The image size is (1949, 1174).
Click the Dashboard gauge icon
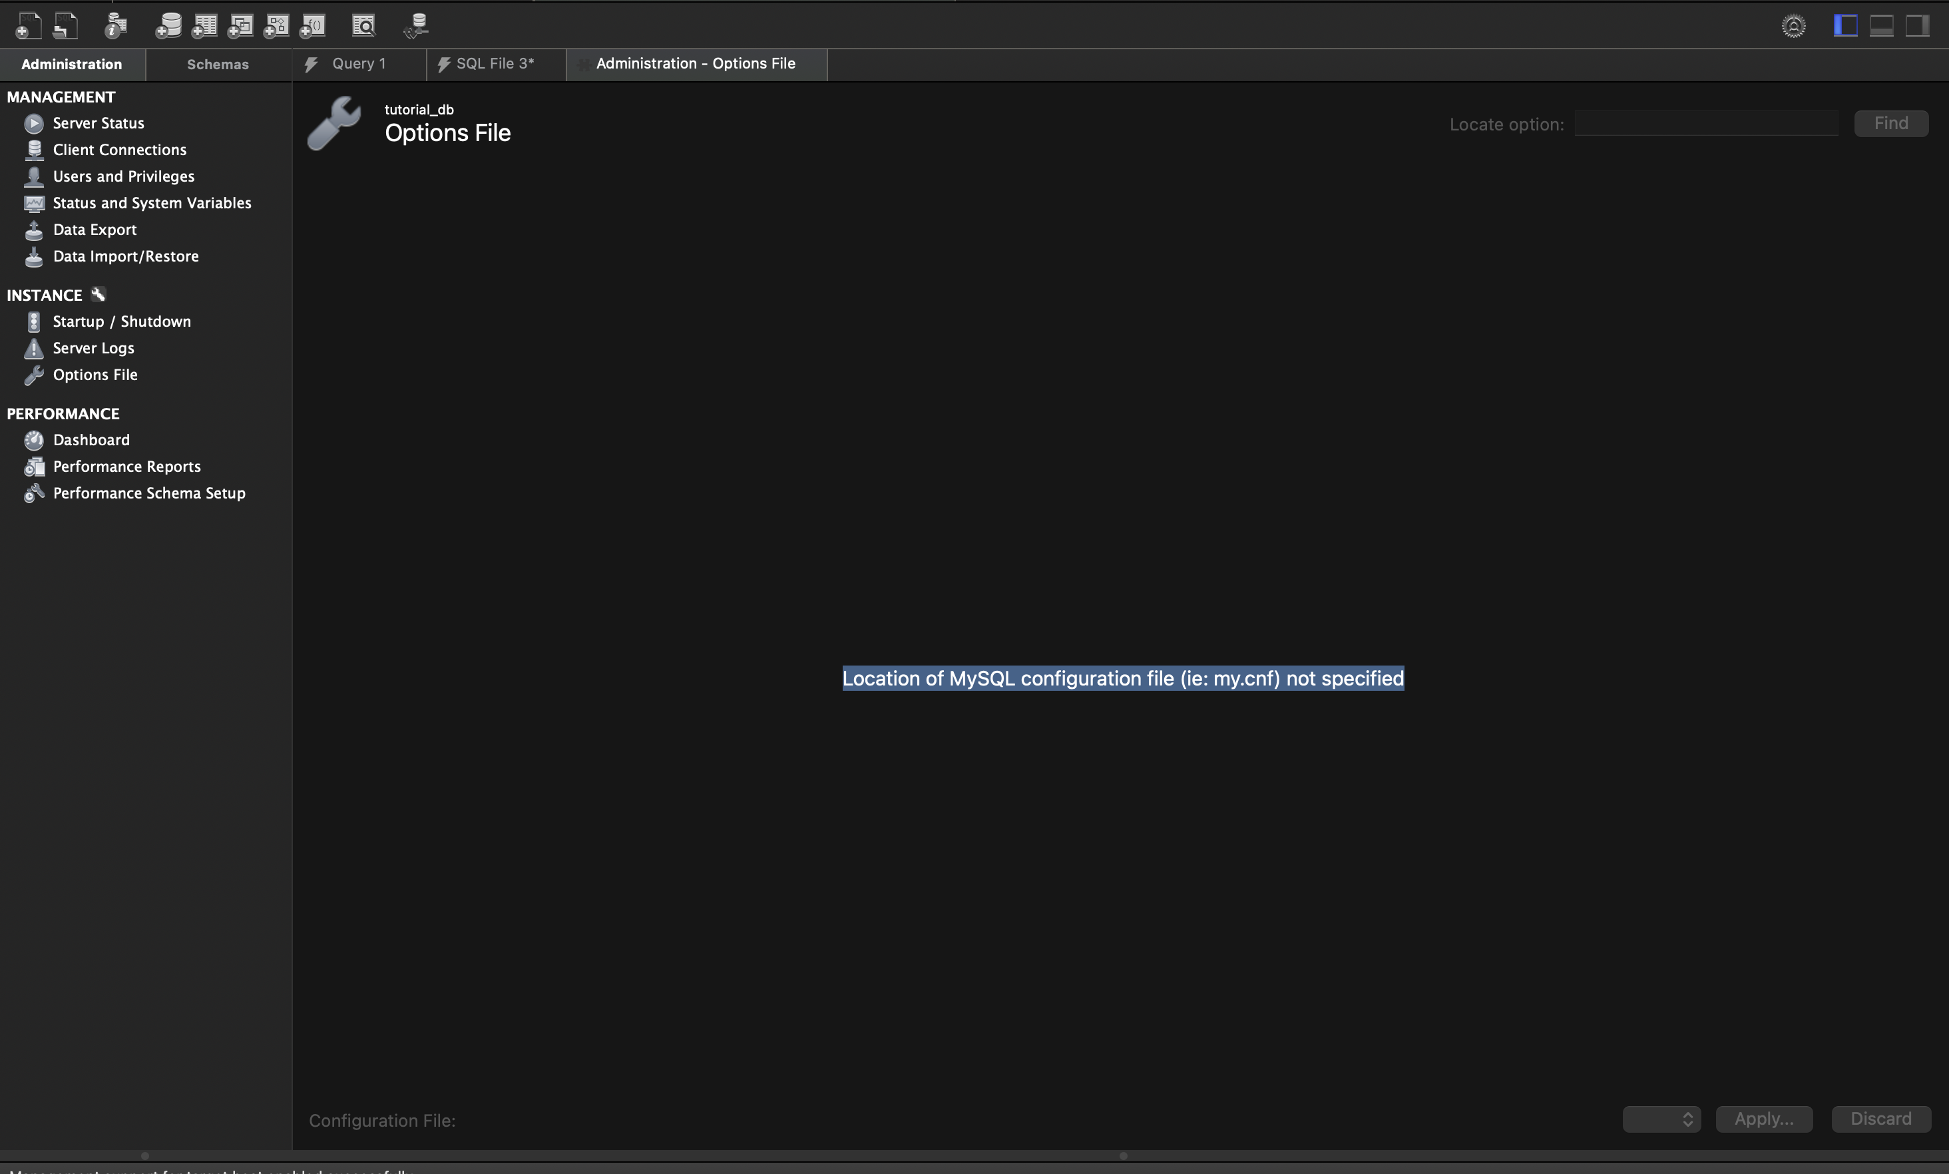pos(33,441)
